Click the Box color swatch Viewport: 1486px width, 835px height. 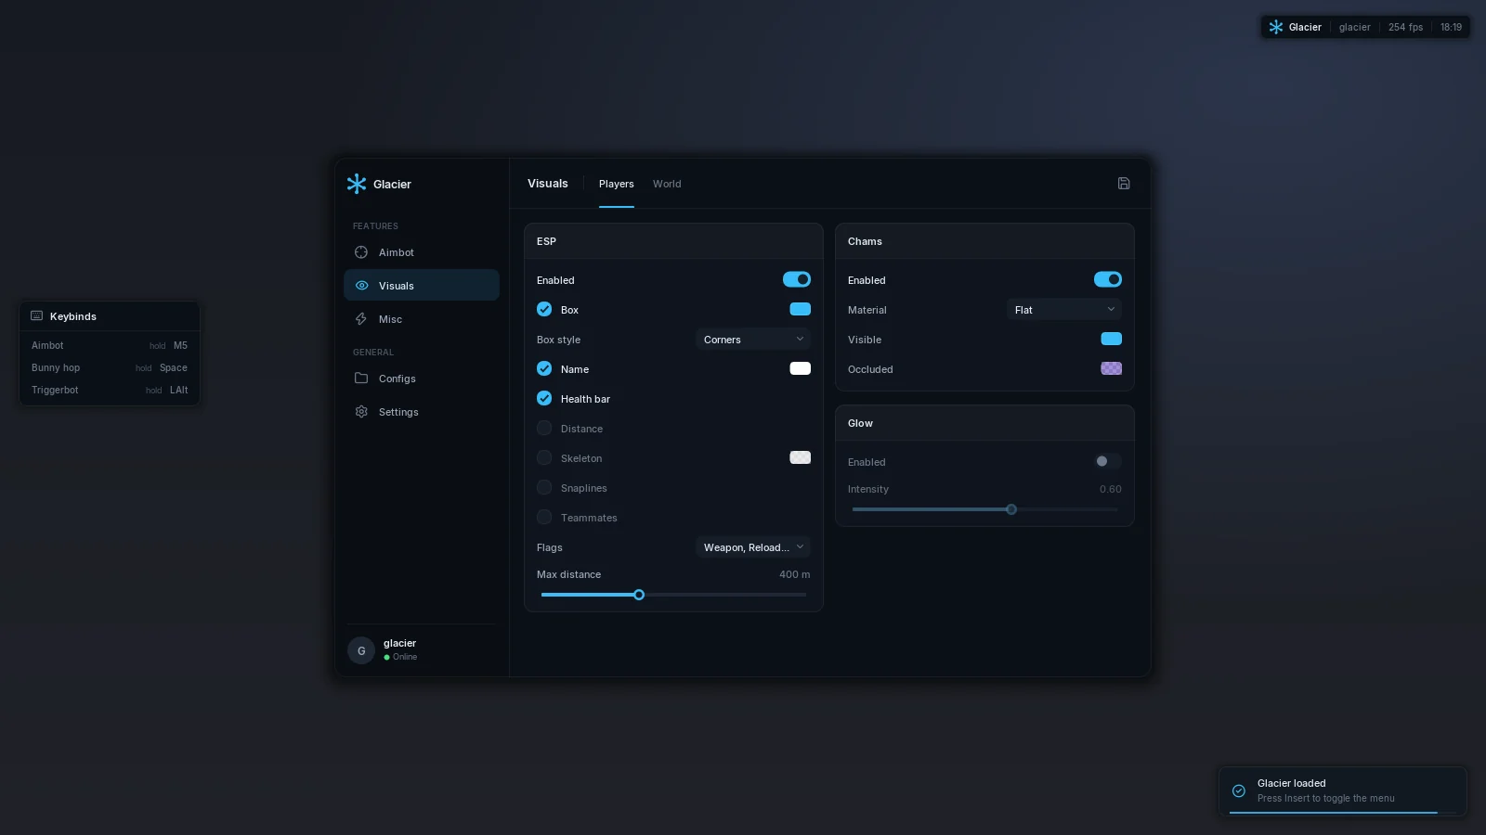pyautogui.click(x=801, y=309)
